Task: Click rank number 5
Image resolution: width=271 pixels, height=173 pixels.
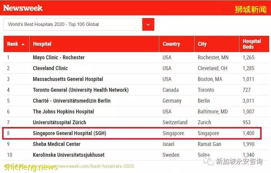Action: click(8, 101)
